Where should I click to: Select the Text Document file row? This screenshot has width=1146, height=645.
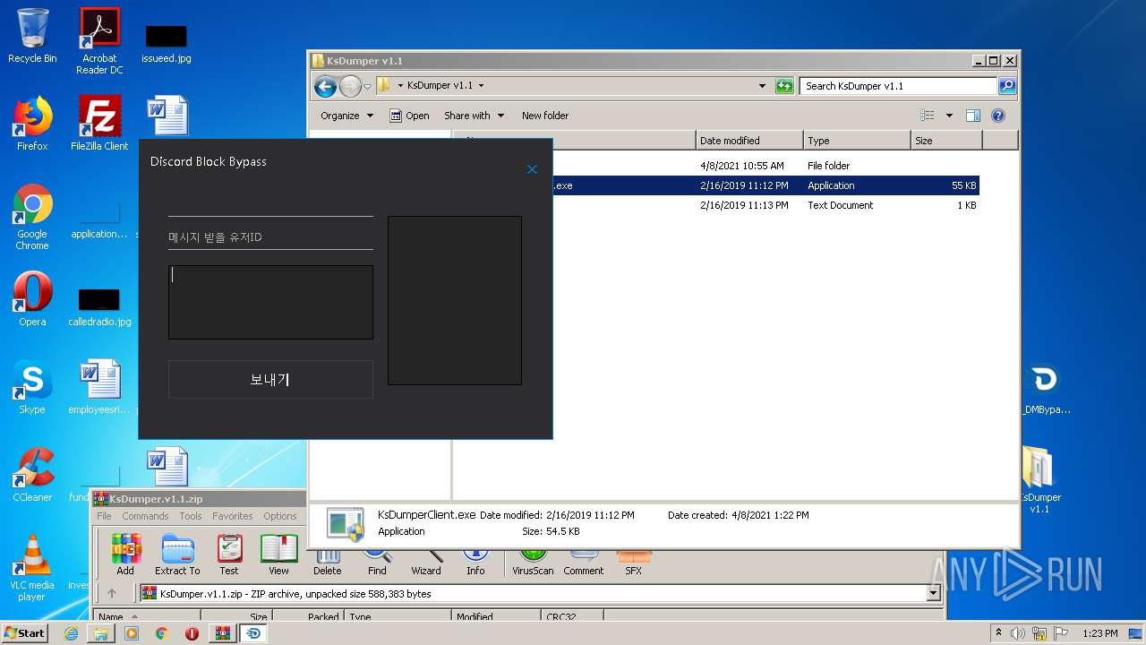pos(716,205)
